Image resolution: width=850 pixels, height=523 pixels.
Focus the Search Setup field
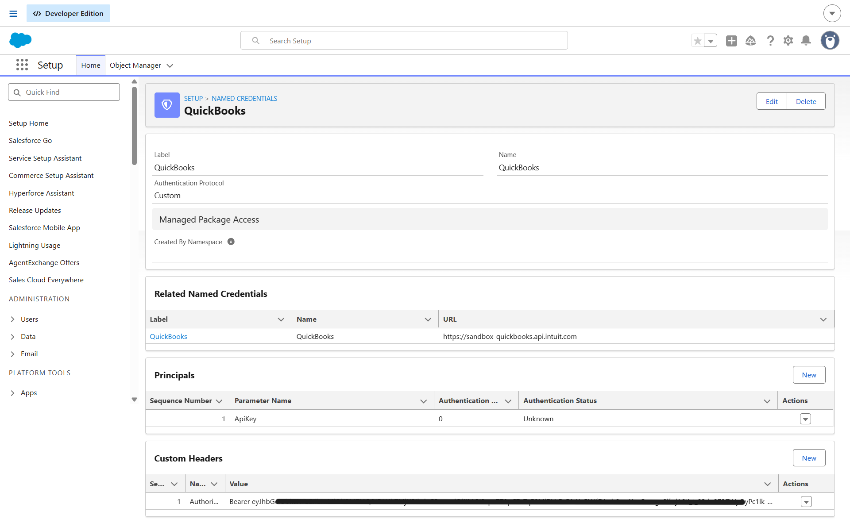coord(404,40)
